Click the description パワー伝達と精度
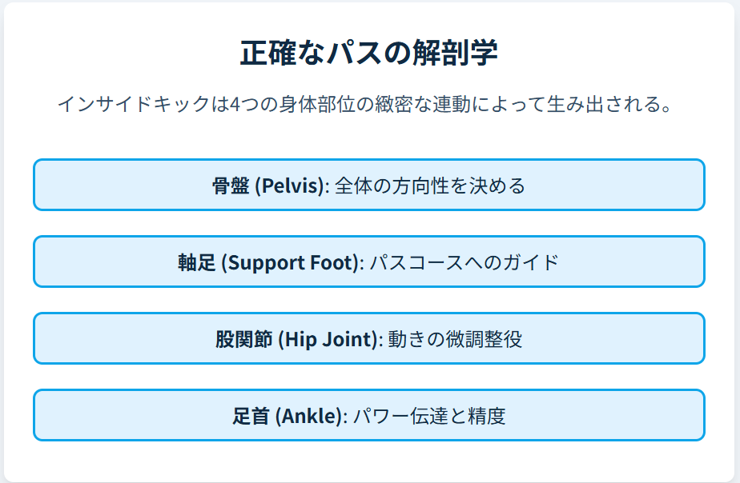This screenshot has height=483, width=740. click(x=429, y=417)
